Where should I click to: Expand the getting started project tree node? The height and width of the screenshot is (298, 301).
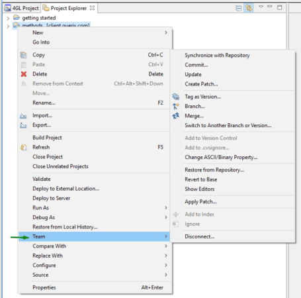point(8,18)
